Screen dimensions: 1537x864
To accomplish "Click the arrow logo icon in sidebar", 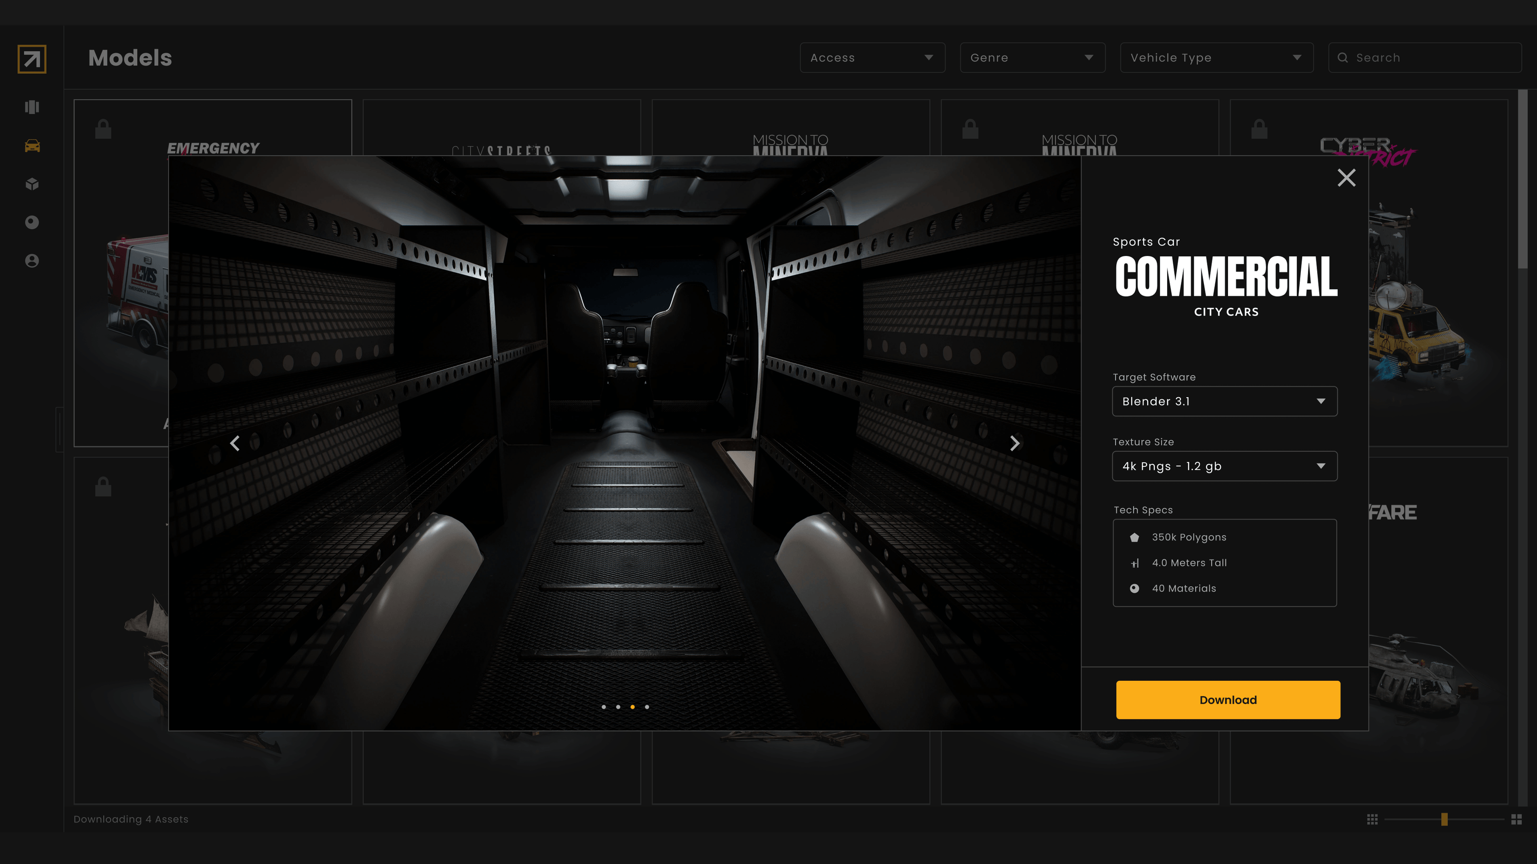I will tap(32, 59).
